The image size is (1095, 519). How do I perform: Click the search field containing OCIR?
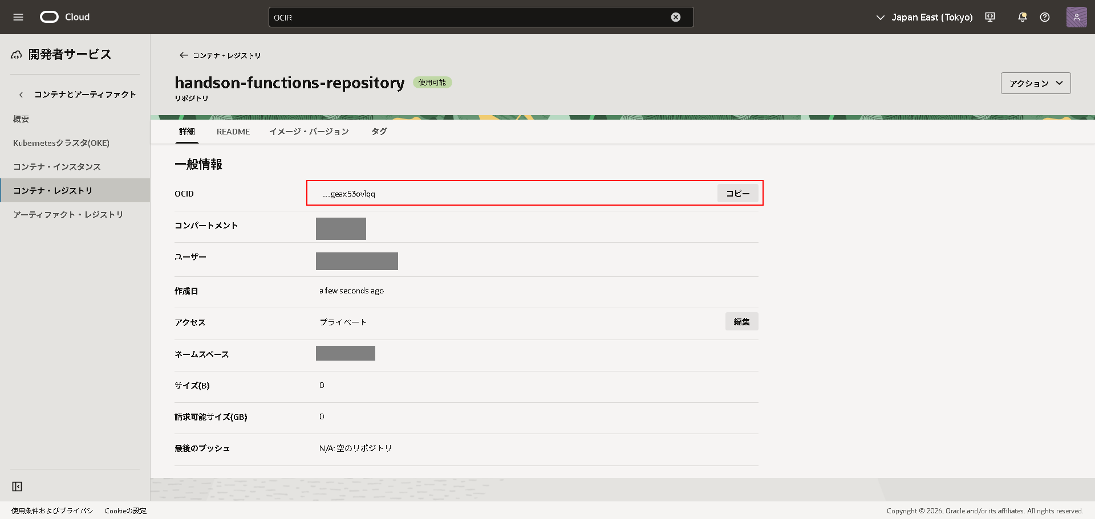pyautogui.click(x=481, y=17)
